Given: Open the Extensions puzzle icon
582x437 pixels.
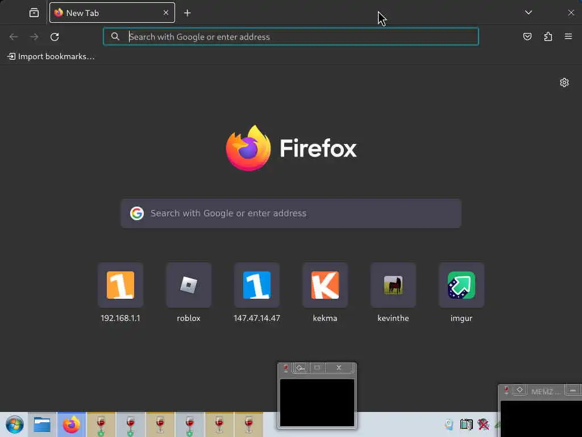Looking at the screenshot, I should click(x=548, y=36).
